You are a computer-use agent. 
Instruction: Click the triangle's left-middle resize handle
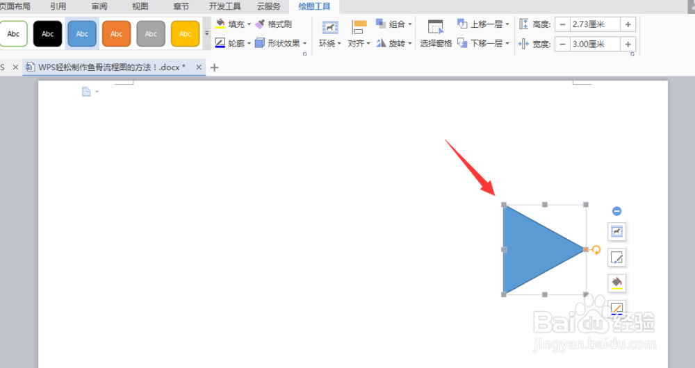[x=504, y=250]
